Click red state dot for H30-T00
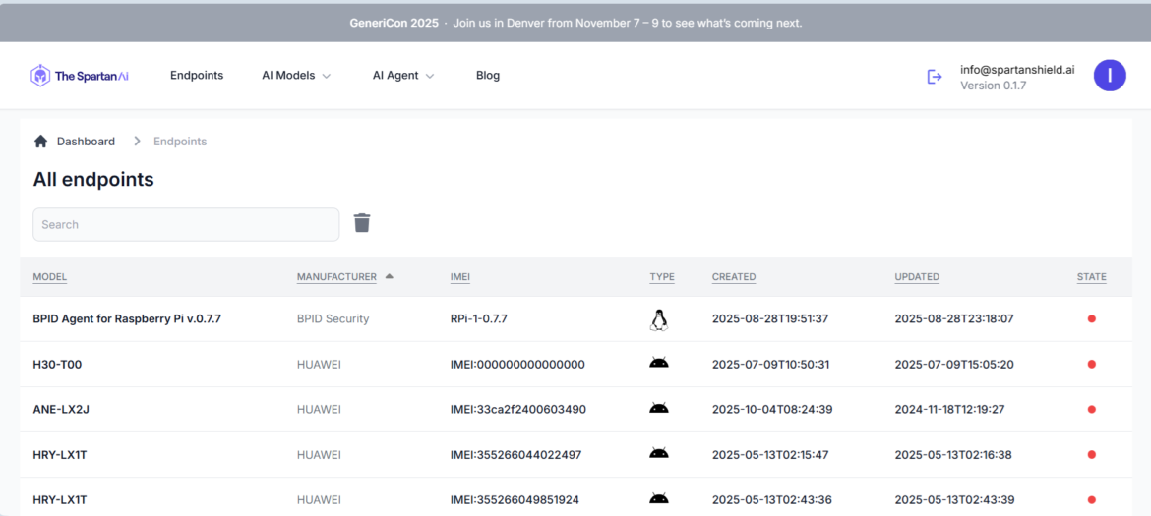 (1091, 365)
